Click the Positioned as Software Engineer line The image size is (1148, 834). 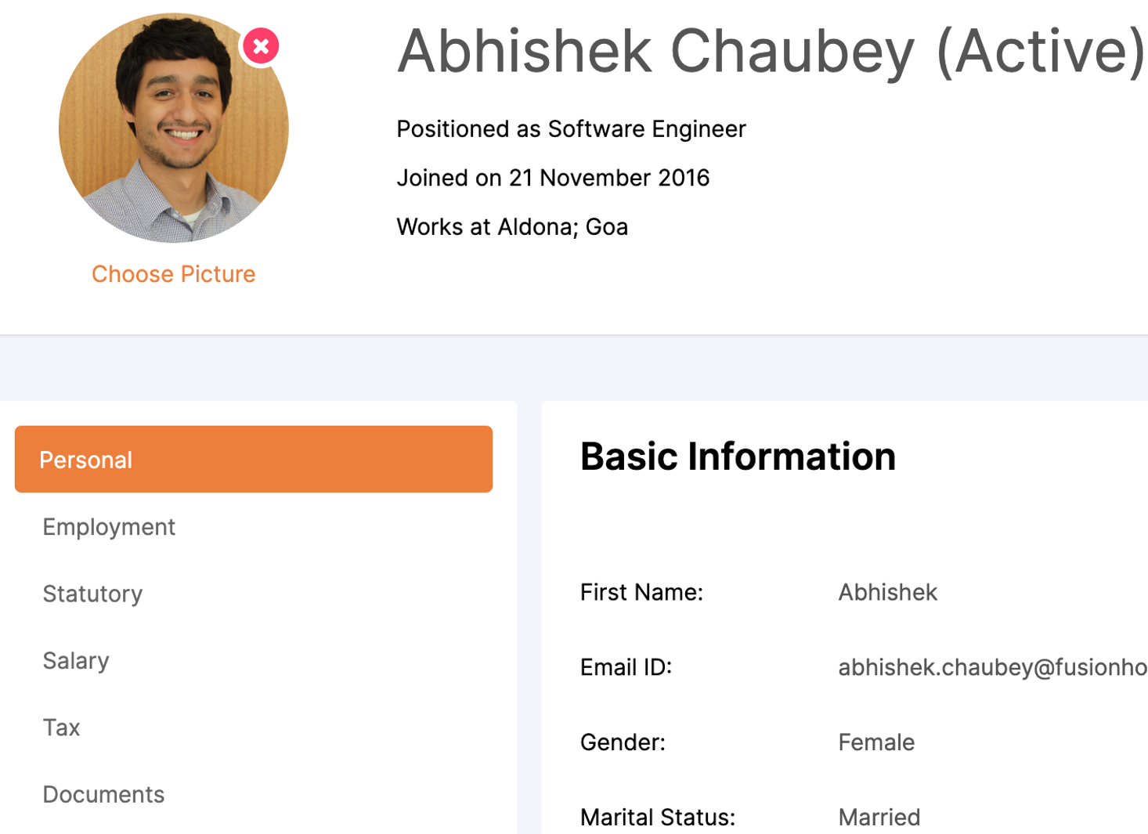(571, 129)
